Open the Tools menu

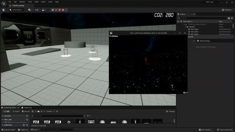coord(30,2)
